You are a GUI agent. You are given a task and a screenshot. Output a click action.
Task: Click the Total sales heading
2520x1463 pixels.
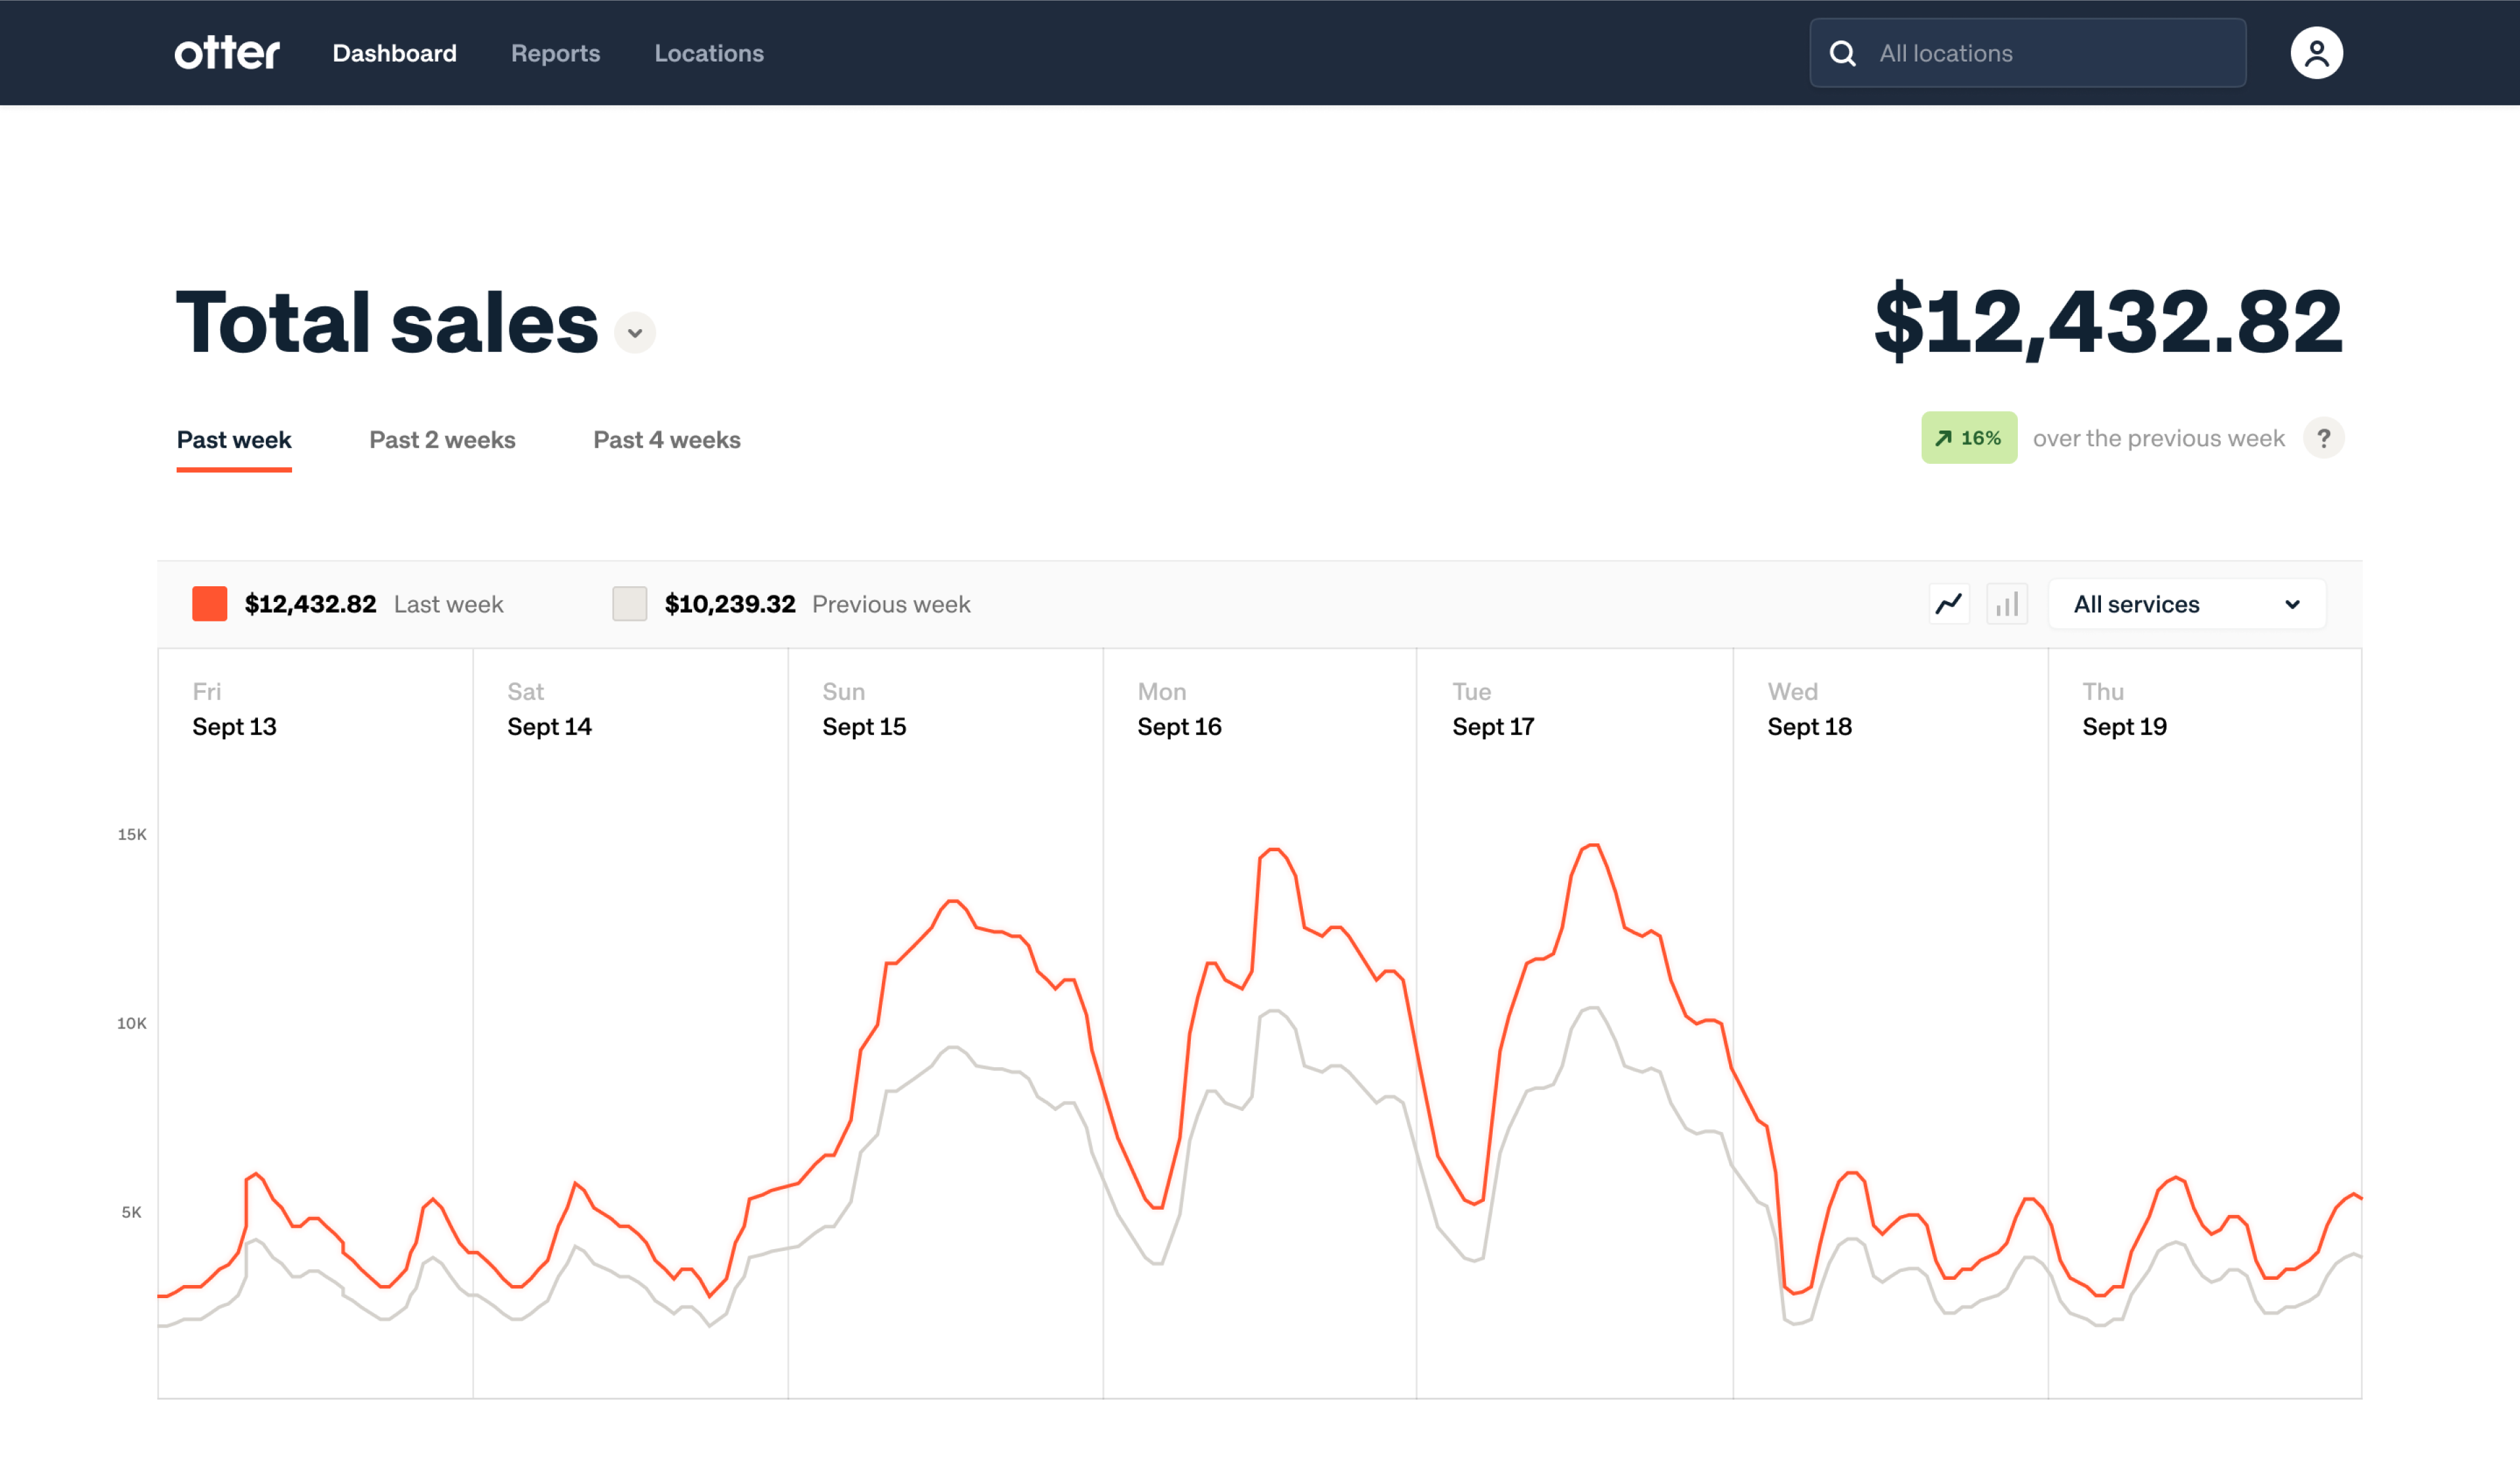(x=387, y=322)
